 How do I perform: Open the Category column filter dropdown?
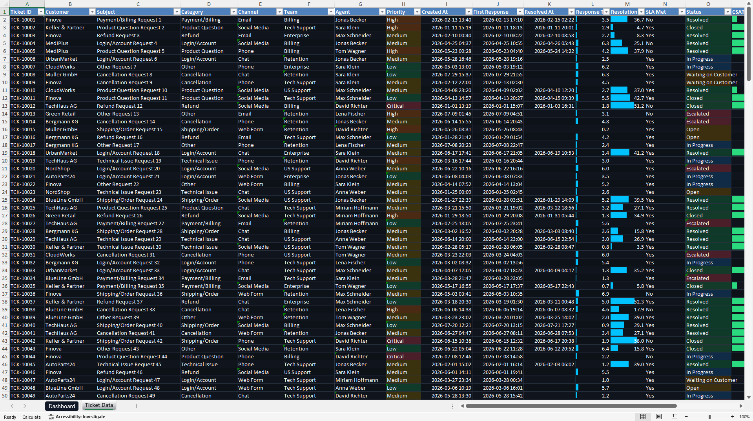233,12
